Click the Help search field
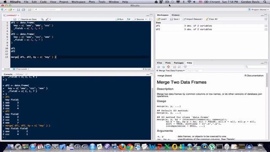Screen dimensions: 270x152 256,67
